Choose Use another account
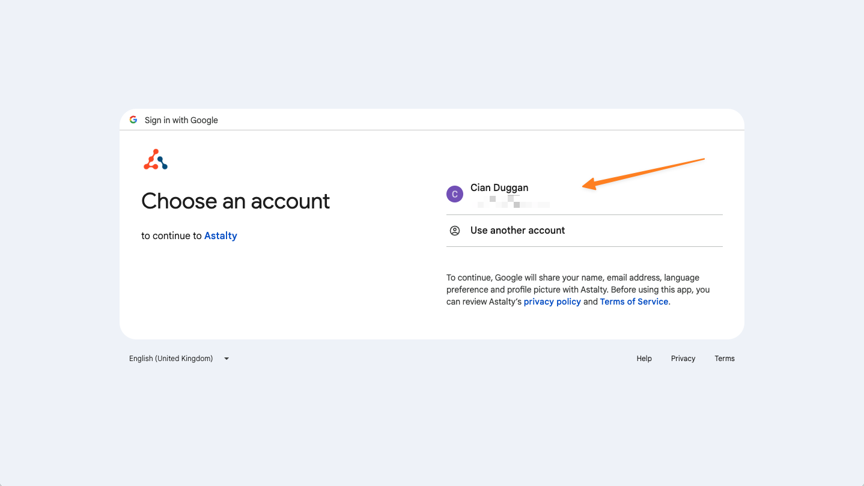 [517, 231]
